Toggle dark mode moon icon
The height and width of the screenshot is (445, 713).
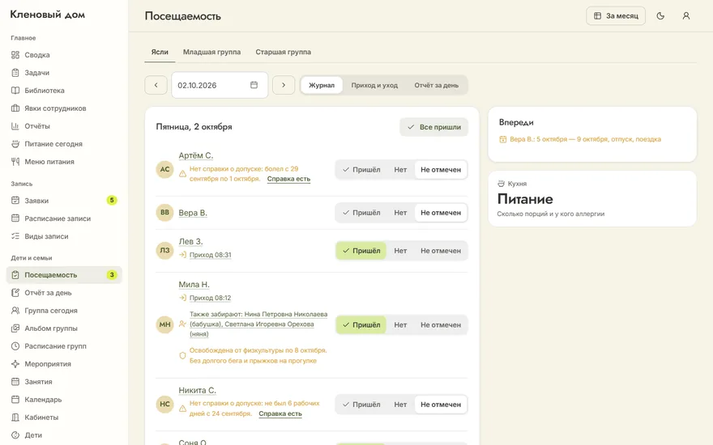coord(660,16)
